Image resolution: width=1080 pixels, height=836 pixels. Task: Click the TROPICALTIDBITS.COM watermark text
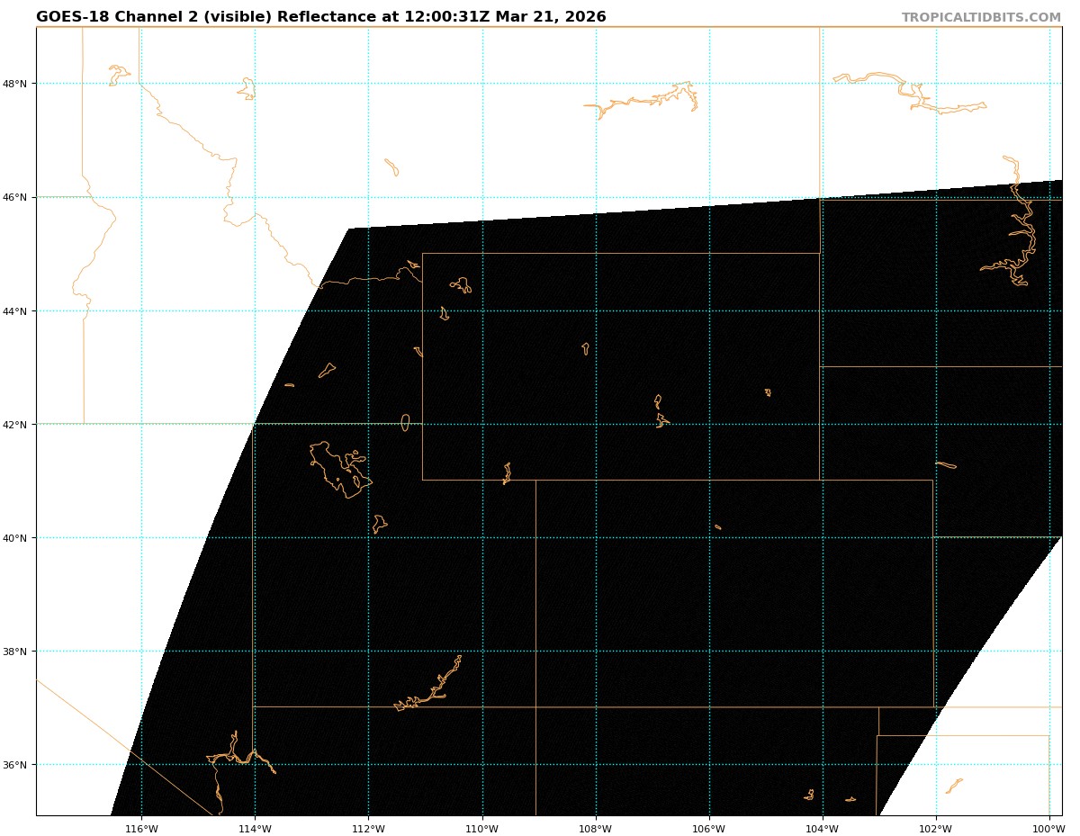pos(981,18)
